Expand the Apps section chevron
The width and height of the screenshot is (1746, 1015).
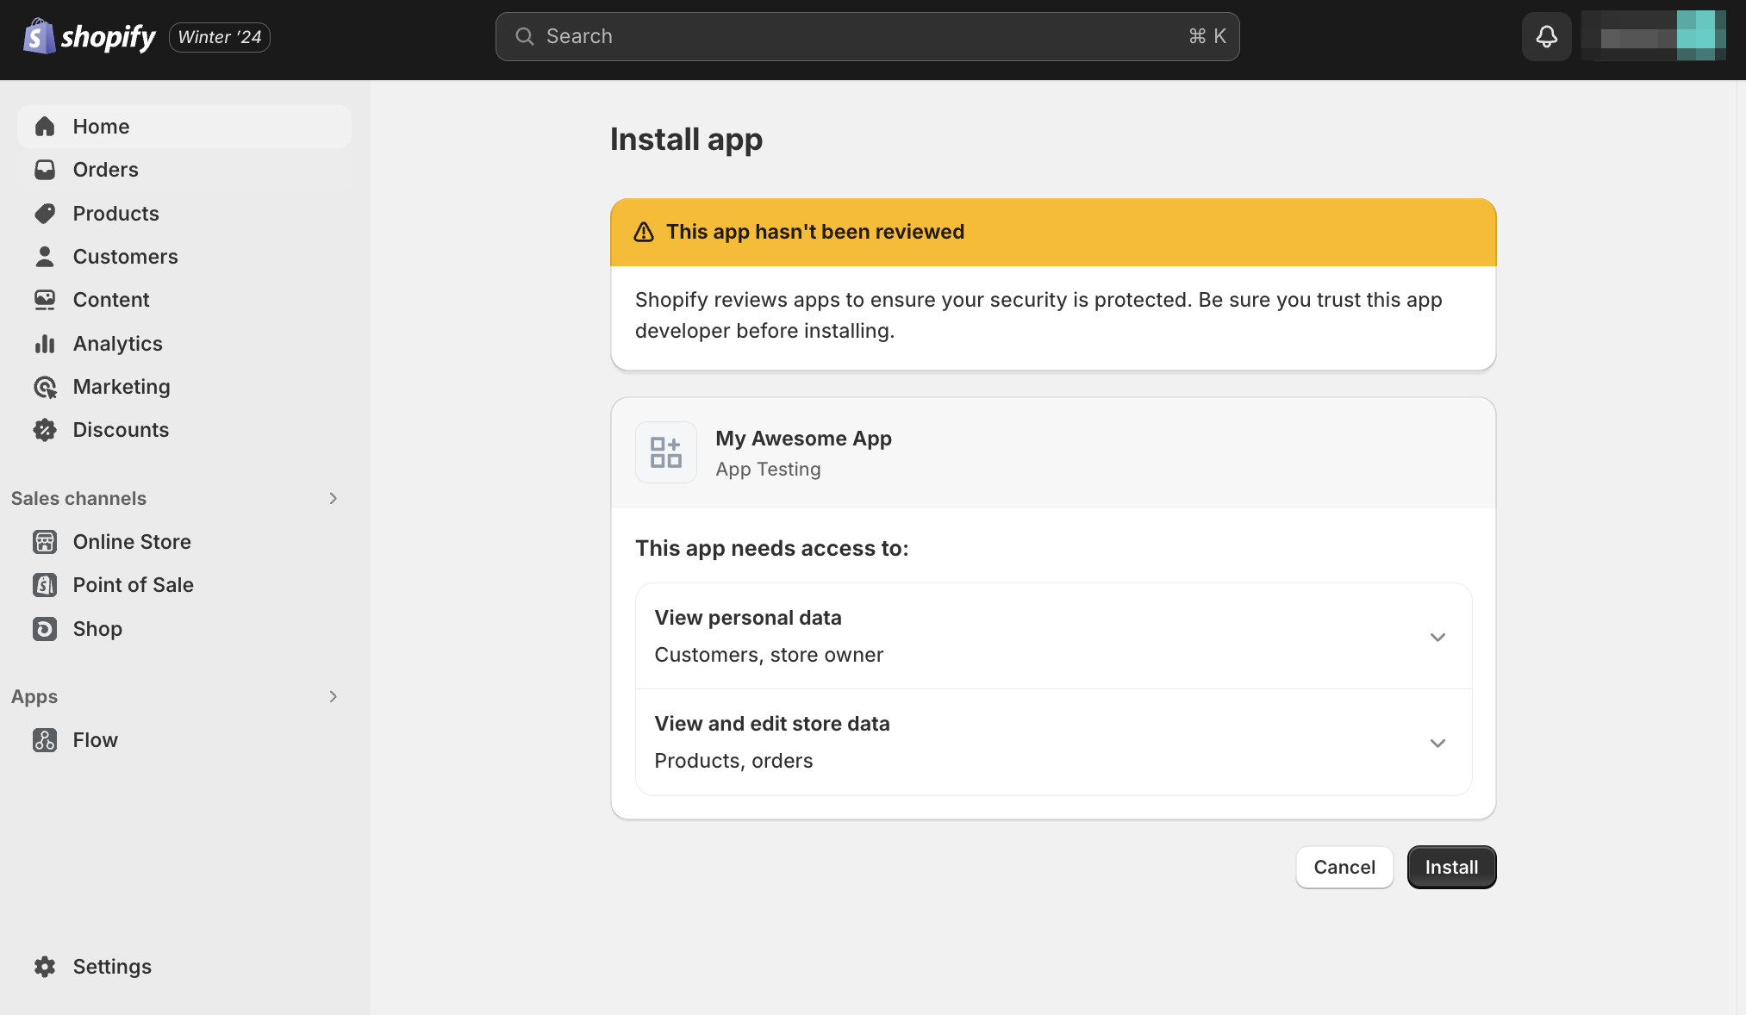pos(333,696)
